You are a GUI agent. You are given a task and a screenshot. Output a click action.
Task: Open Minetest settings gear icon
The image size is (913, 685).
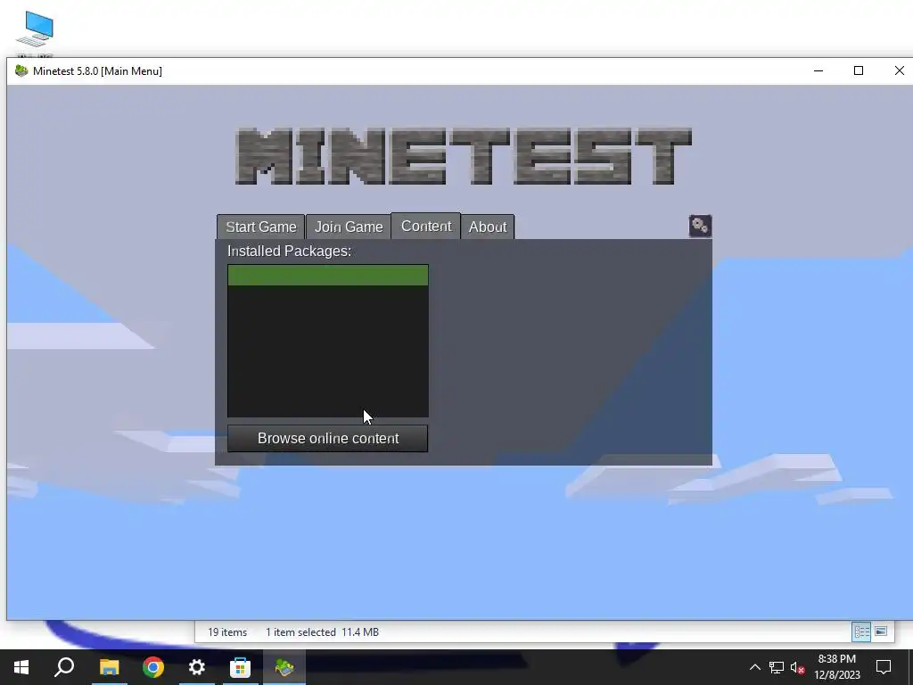[x=700, y=226]
